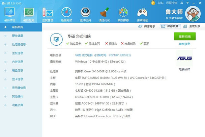The width and height of the screenshot is (205, 137).
Task: Share via 微博分享
Action: tap(147, 26)
